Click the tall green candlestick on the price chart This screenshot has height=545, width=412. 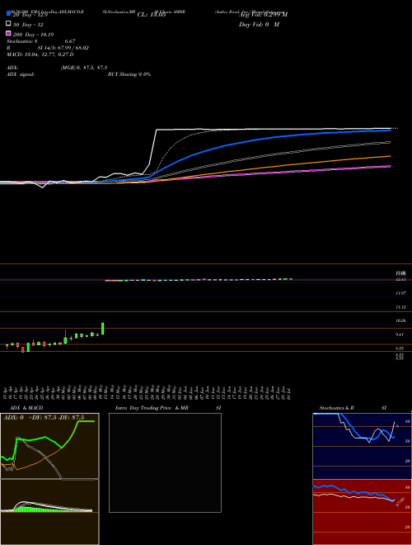103,329
